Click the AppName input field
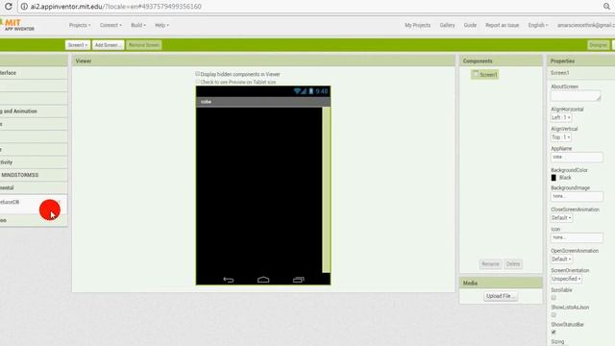The height and width of the screenshot is (346, 615). (577, 157)
